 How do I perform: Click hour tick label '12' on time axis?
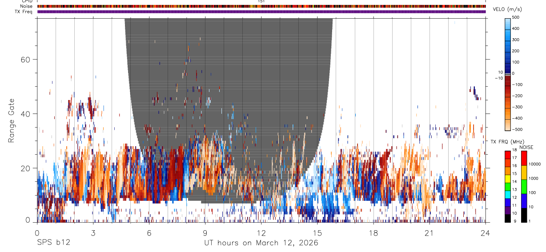point(261,233)
